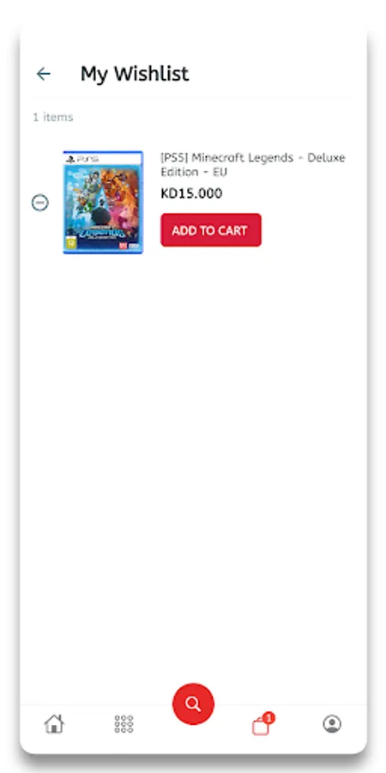Viewport: 386px width, 773px height.
Task: Click the "Edition - EU" title line
Action: 194,172
